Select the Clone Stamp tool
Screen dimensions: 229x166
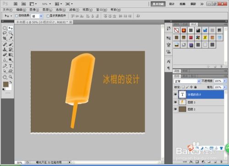pos(5,49)
